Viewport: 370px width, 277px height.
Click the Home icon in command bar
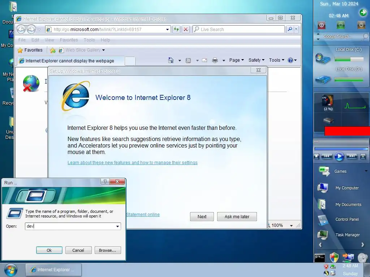pyautogui.click(x=171, y=60)
